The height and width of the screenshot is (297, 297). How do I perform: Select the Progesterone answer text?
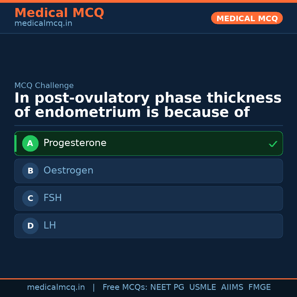[75, 143]
